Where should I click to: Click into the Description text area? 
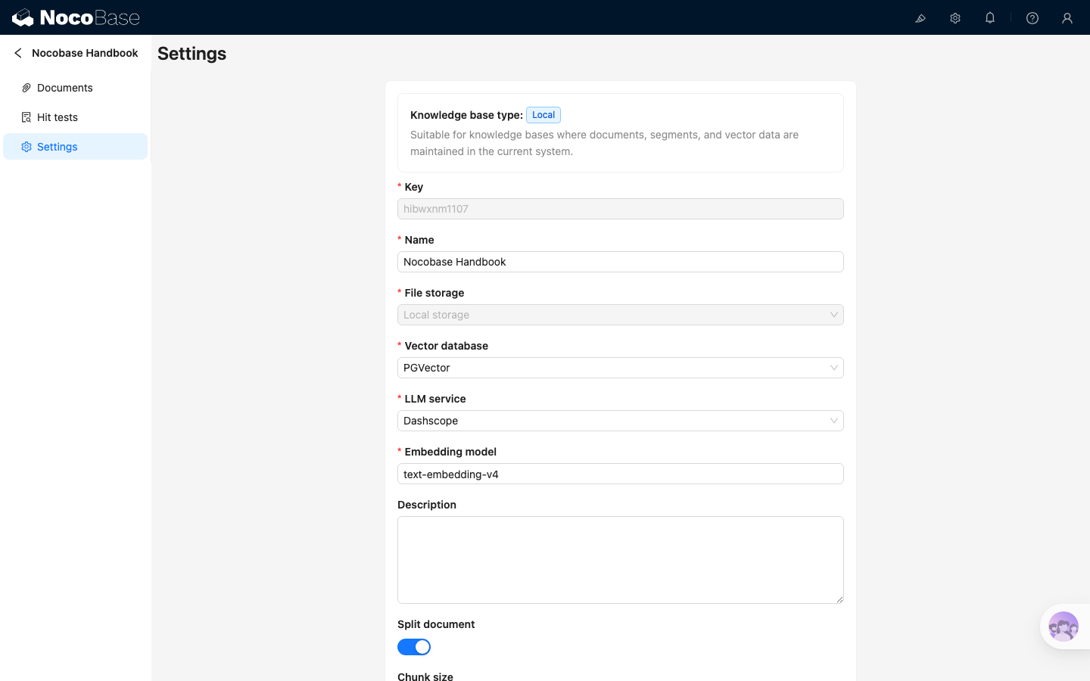pyautogui.click(x=621, y=560)
